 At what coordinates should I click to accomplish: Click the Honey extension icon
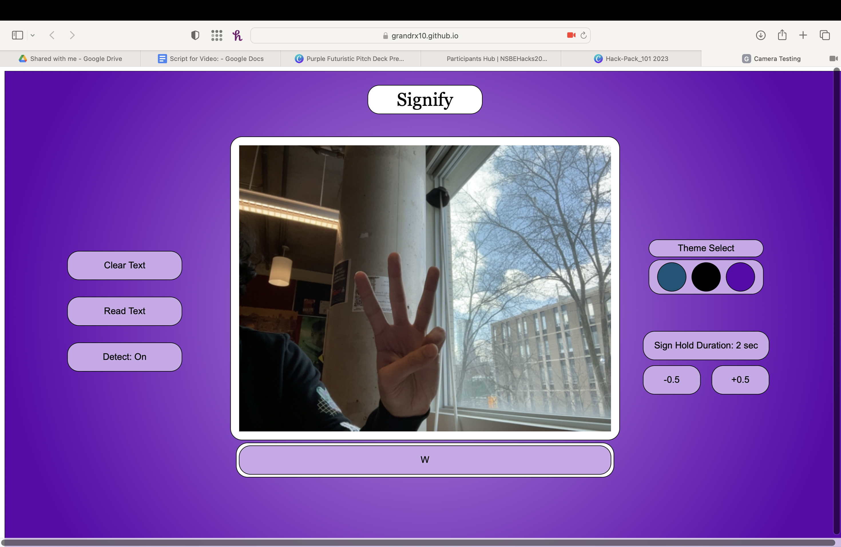(x=237, y=35)
